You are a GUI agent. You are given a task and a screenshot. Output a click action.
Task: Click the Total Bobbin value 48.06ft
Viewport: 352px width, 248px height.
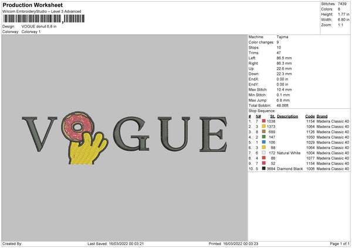(282, 105)
